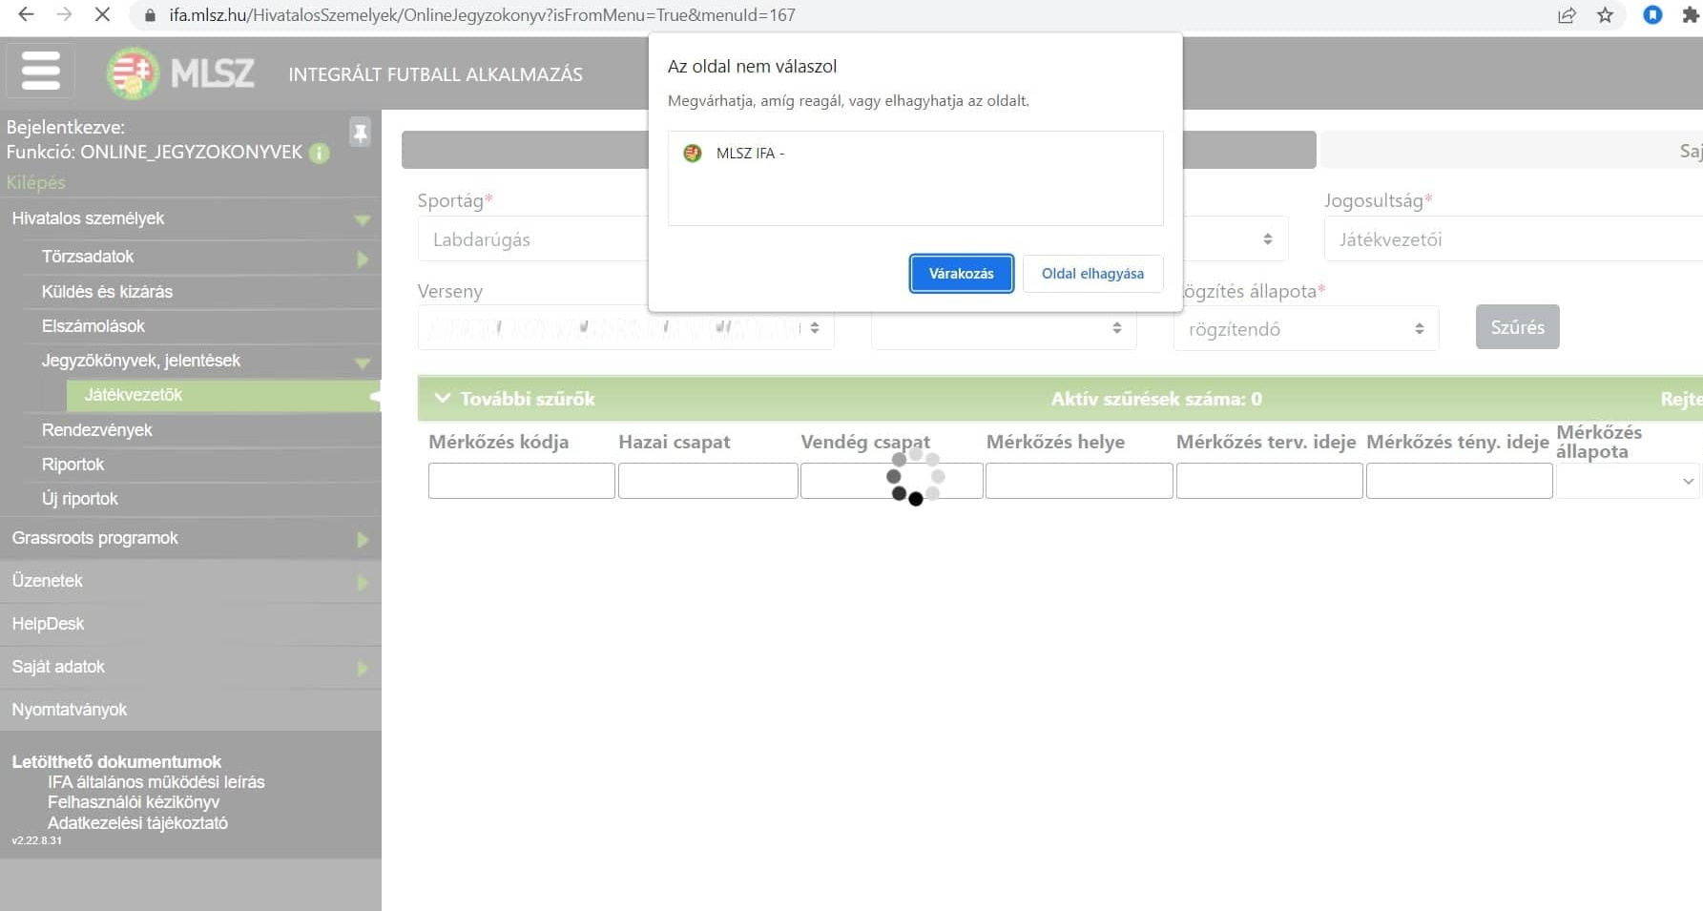Click the Szűrés filter button

click(x=1517, y=327)
